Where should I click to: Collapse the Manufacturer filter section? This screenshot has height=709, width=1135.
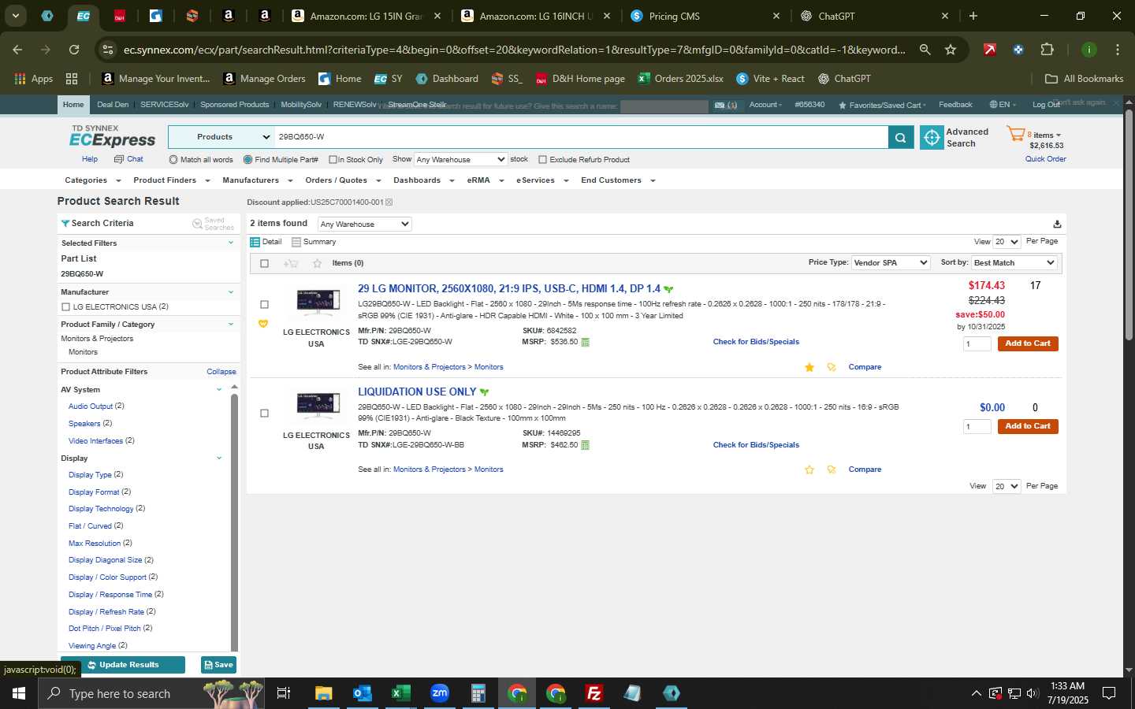[x=231, y=292]
